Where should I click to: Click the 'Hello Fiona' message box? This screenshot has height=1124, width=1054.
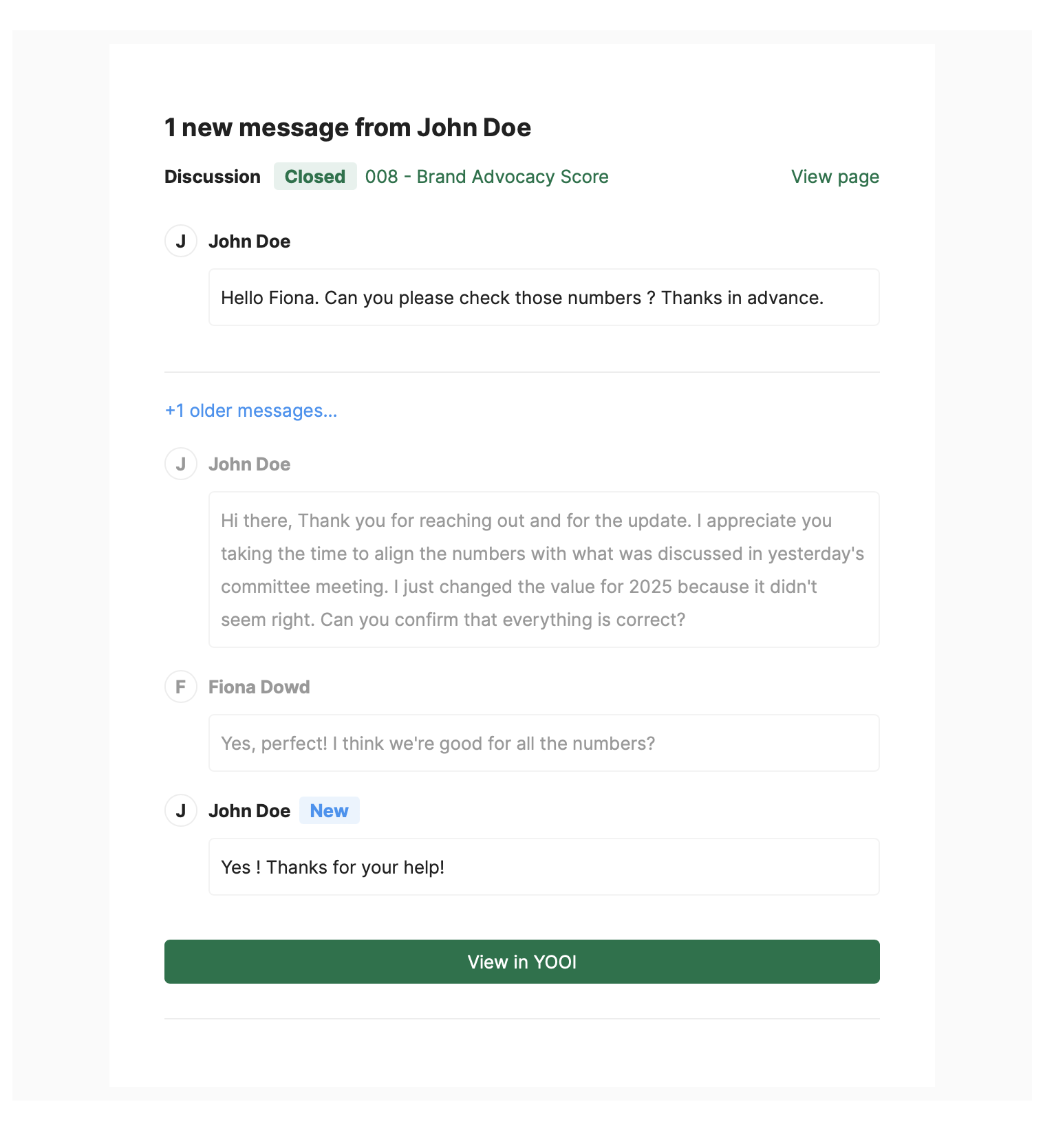(544, 298)
